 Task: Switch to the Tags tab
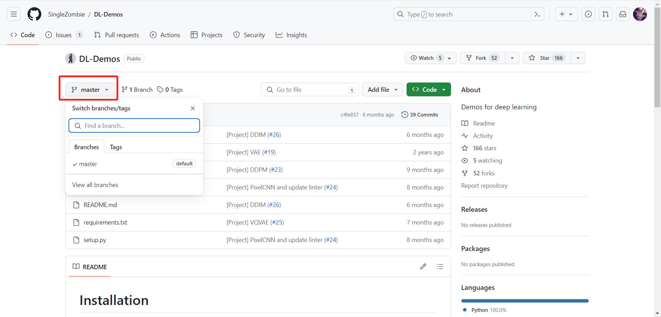(x=116, y=147)
